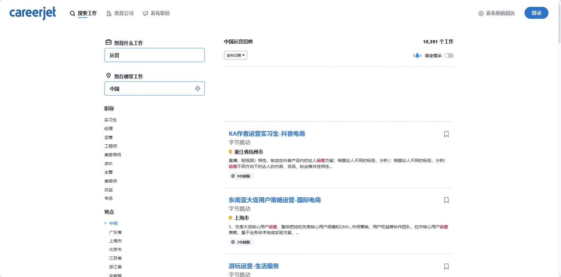The width and height of the screenshot is (561, 277).
Task: Click 字节跳动 under the 东南亚大促 job
Action: pos(239,209)
